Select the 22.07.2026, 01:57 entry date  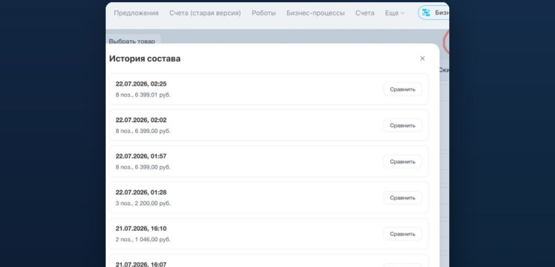click(141, 156)
